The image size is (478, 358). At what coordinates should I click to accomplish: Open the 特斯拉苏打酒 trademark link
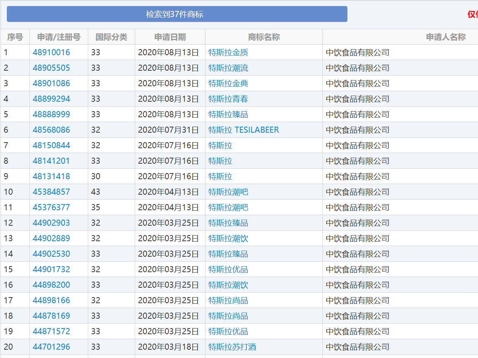[x=232, y=347]
